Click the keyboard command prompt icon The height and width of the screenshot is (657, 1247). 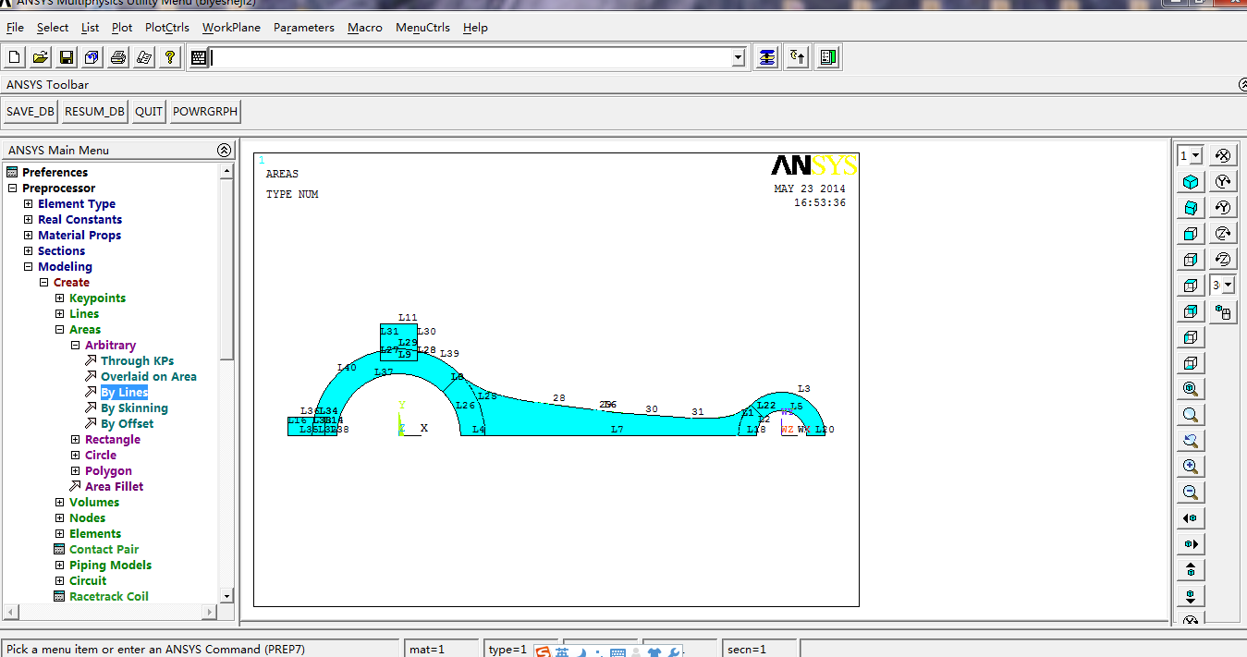click(x=199, y=57)
